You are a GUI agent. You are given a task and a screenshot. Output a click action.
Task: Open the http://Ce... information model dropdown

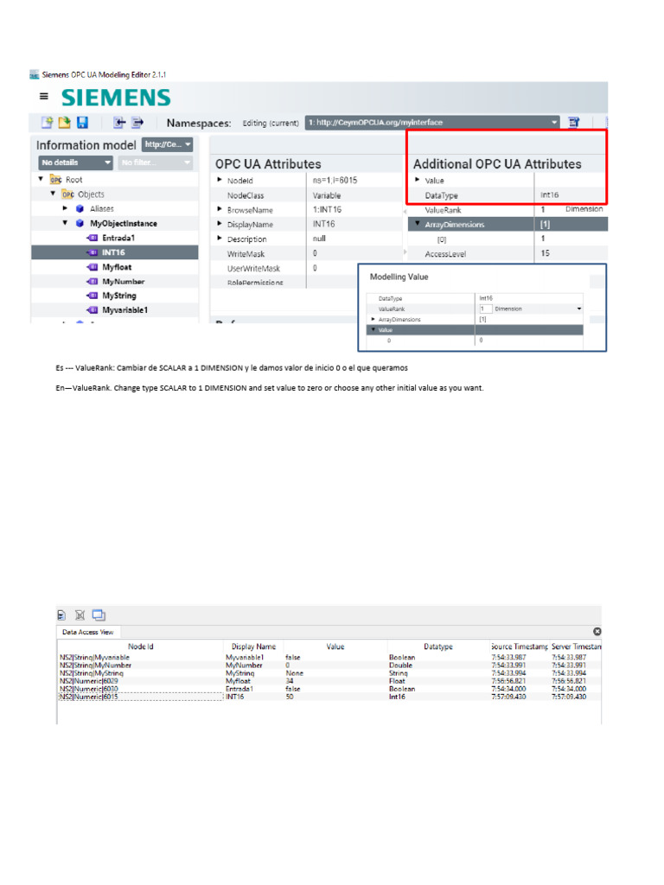pos(167,144)
